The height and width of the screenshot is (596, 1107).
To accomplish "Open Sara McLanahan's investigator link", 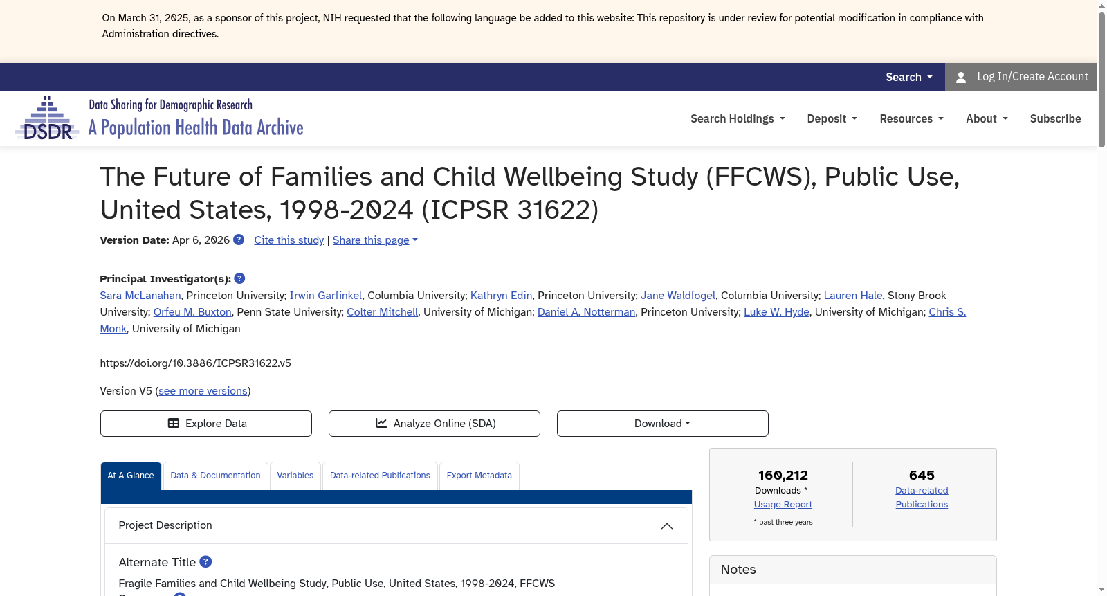I will point(140,295).
